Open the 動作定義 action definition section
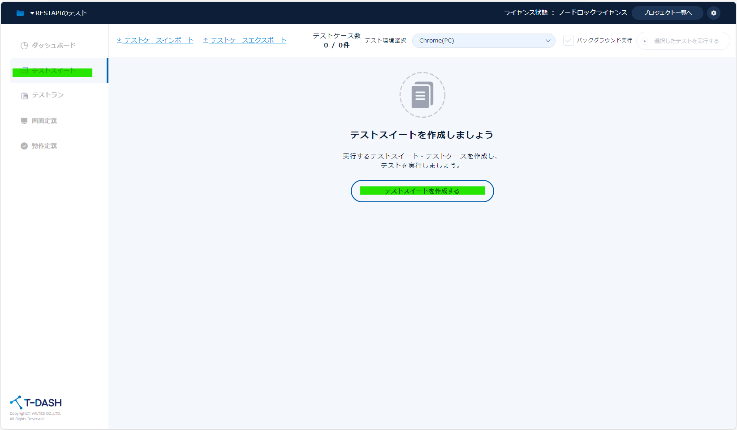The width and height of the screenshot is (737, 430). [x=44, y=145]
